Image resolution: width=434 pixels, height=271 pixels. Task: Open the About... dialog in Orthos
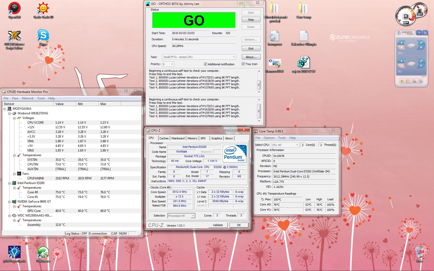click(251, 57)
